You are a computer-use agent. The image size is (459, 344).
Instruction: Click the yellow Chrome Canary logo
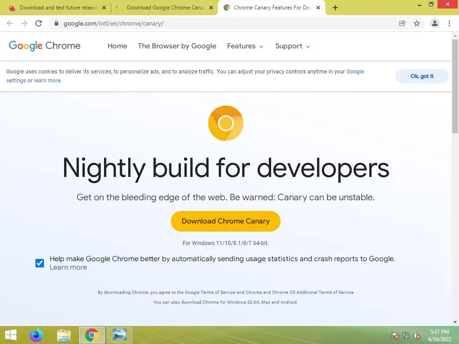pyautogui.click(x=226, y=123)
